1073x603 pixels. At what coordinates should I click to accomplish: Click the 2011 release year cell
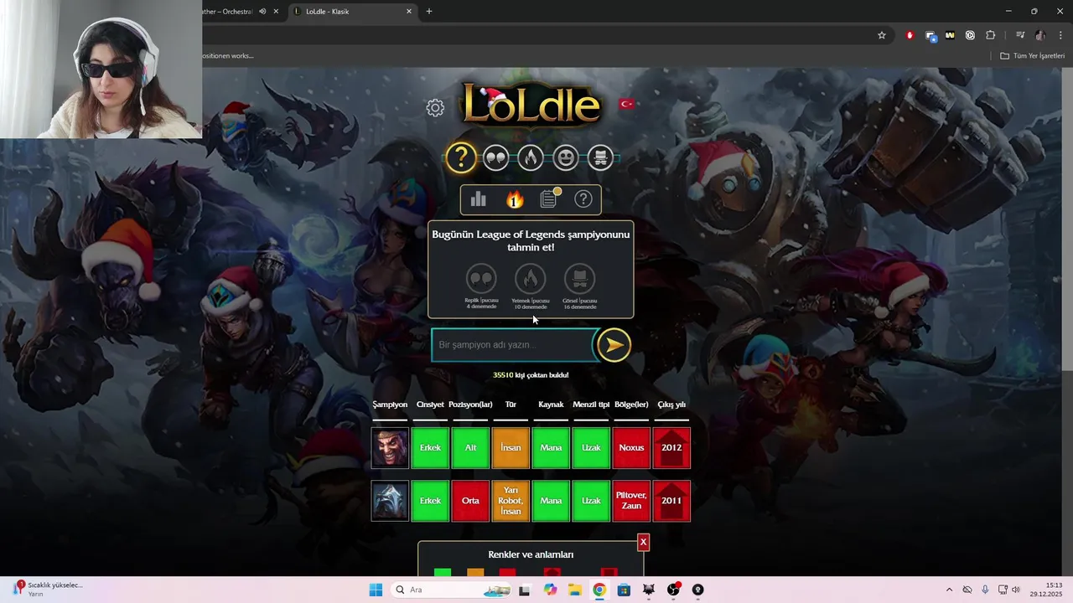[x=671, y=501]
